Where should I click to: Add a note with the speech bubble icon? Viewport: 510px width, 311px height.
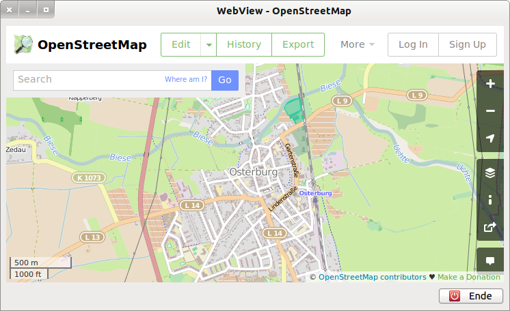490,261
